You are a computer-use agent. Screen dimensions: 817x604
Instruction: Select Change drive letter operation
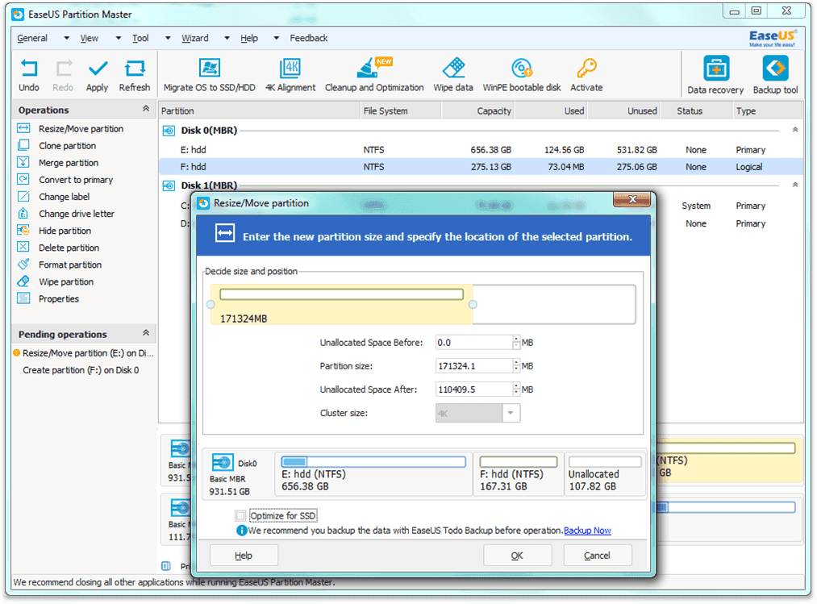point(76,214)
